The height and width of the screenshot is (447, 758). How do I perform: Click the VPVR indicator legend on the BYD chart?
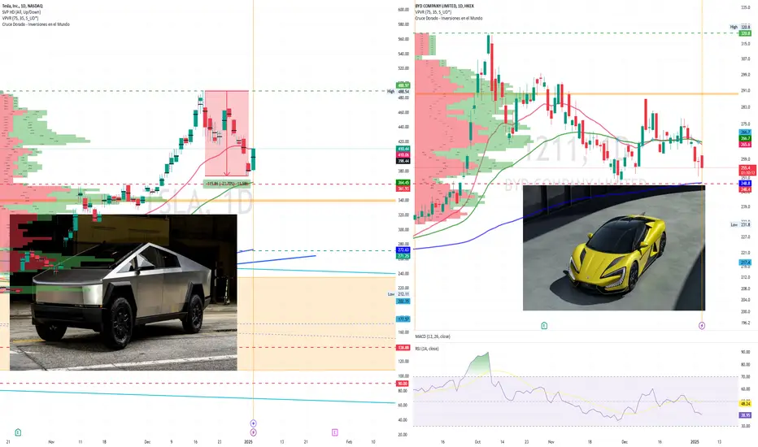click(x=433, y=12)
